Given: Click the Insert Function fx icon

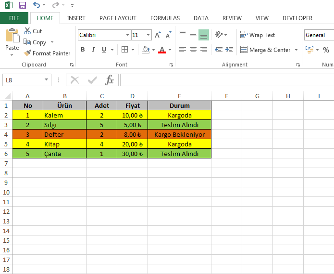Looking at the screenshot, I should pos(110,80).
